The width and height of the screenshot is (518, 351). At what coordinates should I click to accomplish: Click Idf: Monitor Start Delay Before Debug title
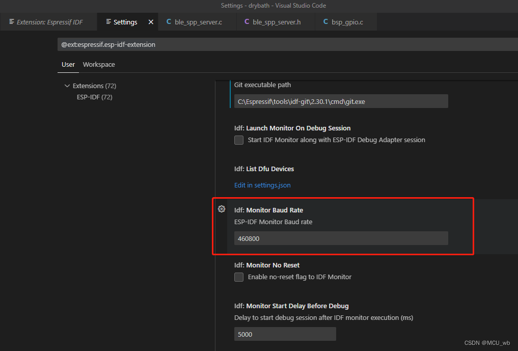tap(291, 306)
